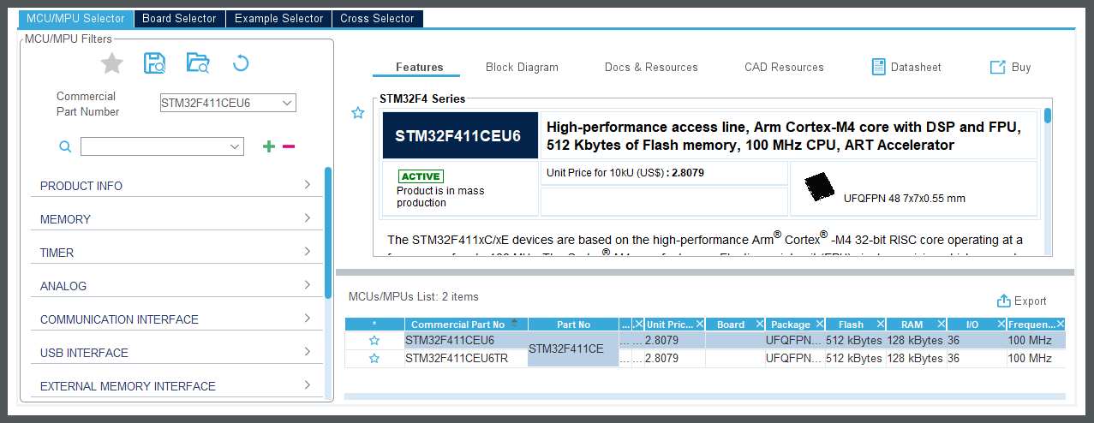Add a search filter with plus icon
This screenshot has height=423, width=1094.
tap(269, 146)
